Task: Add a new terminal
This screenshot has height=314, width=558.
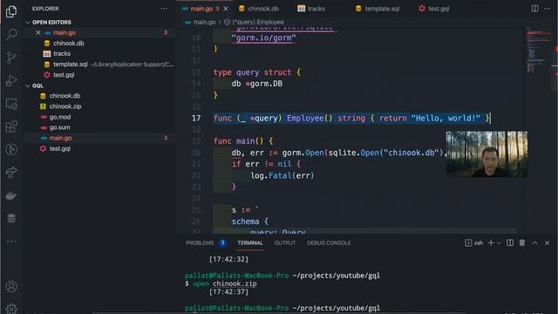Action: coord(491,242)
